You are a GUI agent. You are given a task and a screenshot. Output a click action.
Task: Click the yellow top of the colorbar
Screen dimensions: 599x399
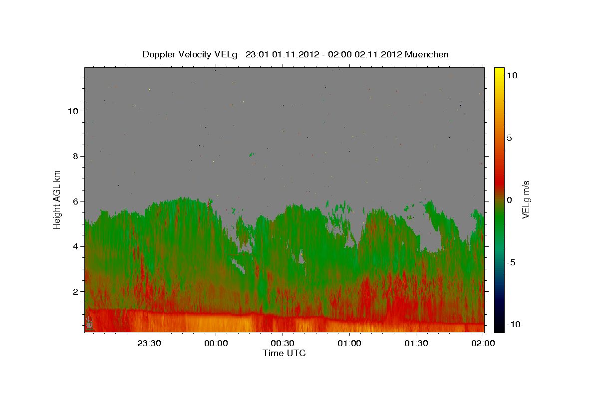(x=499, y=72)
